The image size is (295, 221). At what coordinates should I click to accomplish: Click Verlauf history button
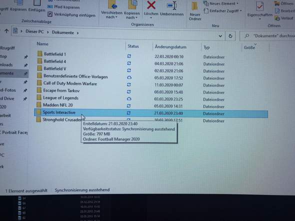pyautogui.click(x=284, y=18)
